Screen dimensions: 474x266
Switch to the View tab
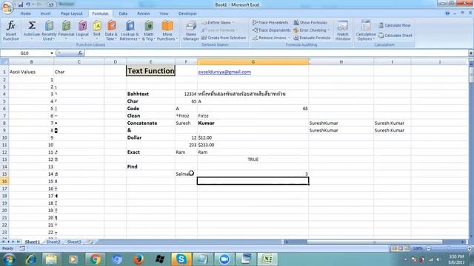pyautogui.click(x=164, y=13)
